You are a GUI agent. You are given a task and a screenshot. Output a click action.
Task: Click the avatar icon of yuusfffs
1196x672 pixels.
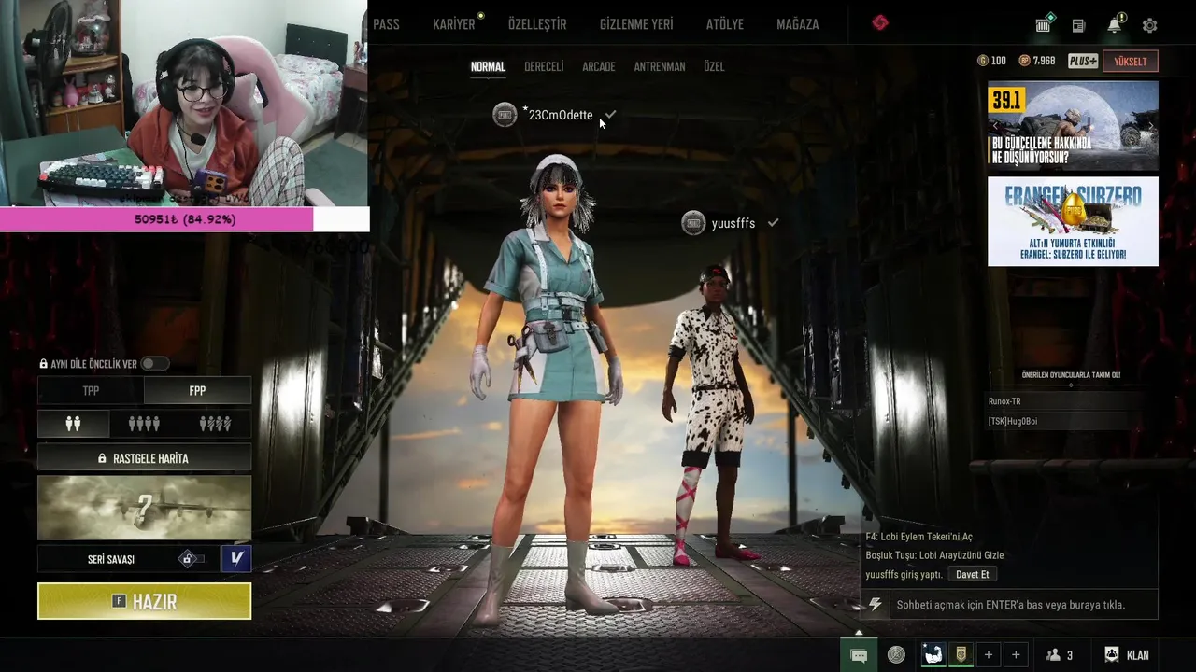(693, 223)
